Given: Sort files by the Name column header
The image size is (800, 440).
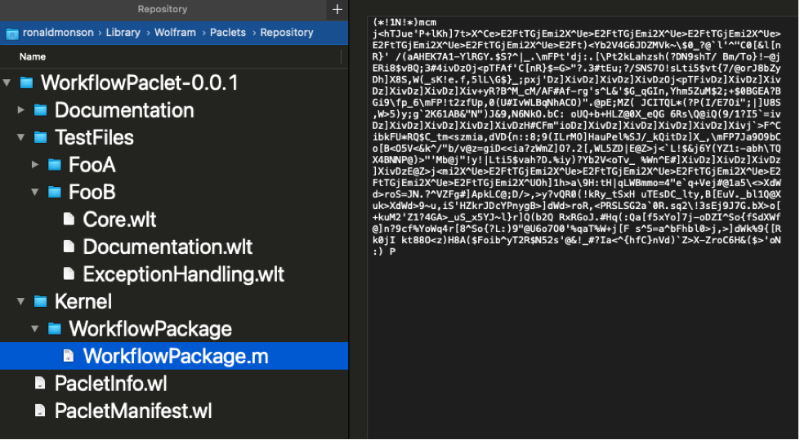Looking at the screenshot, I should click(33, 57).
